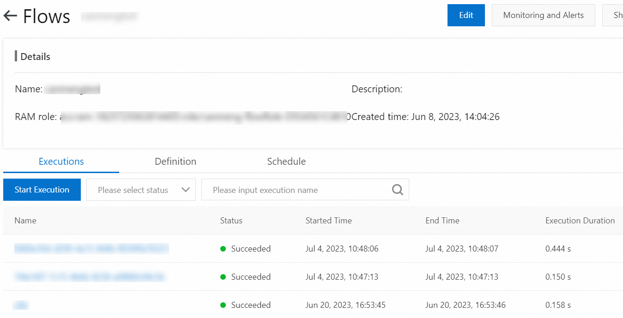Navigate back using the arrow next to Flows
Viewport: 623px width, 318px height.
click(10, 15)
